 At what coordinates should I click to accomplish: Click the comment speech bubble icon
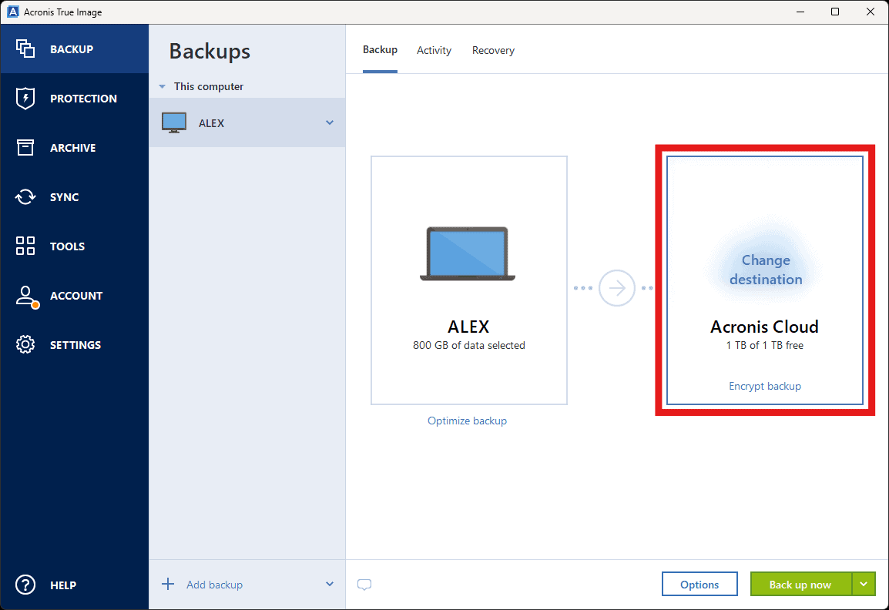[x=364, y=585]
